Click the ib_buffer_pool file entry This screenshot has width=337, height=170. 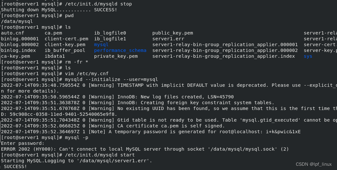click(65, 50)
